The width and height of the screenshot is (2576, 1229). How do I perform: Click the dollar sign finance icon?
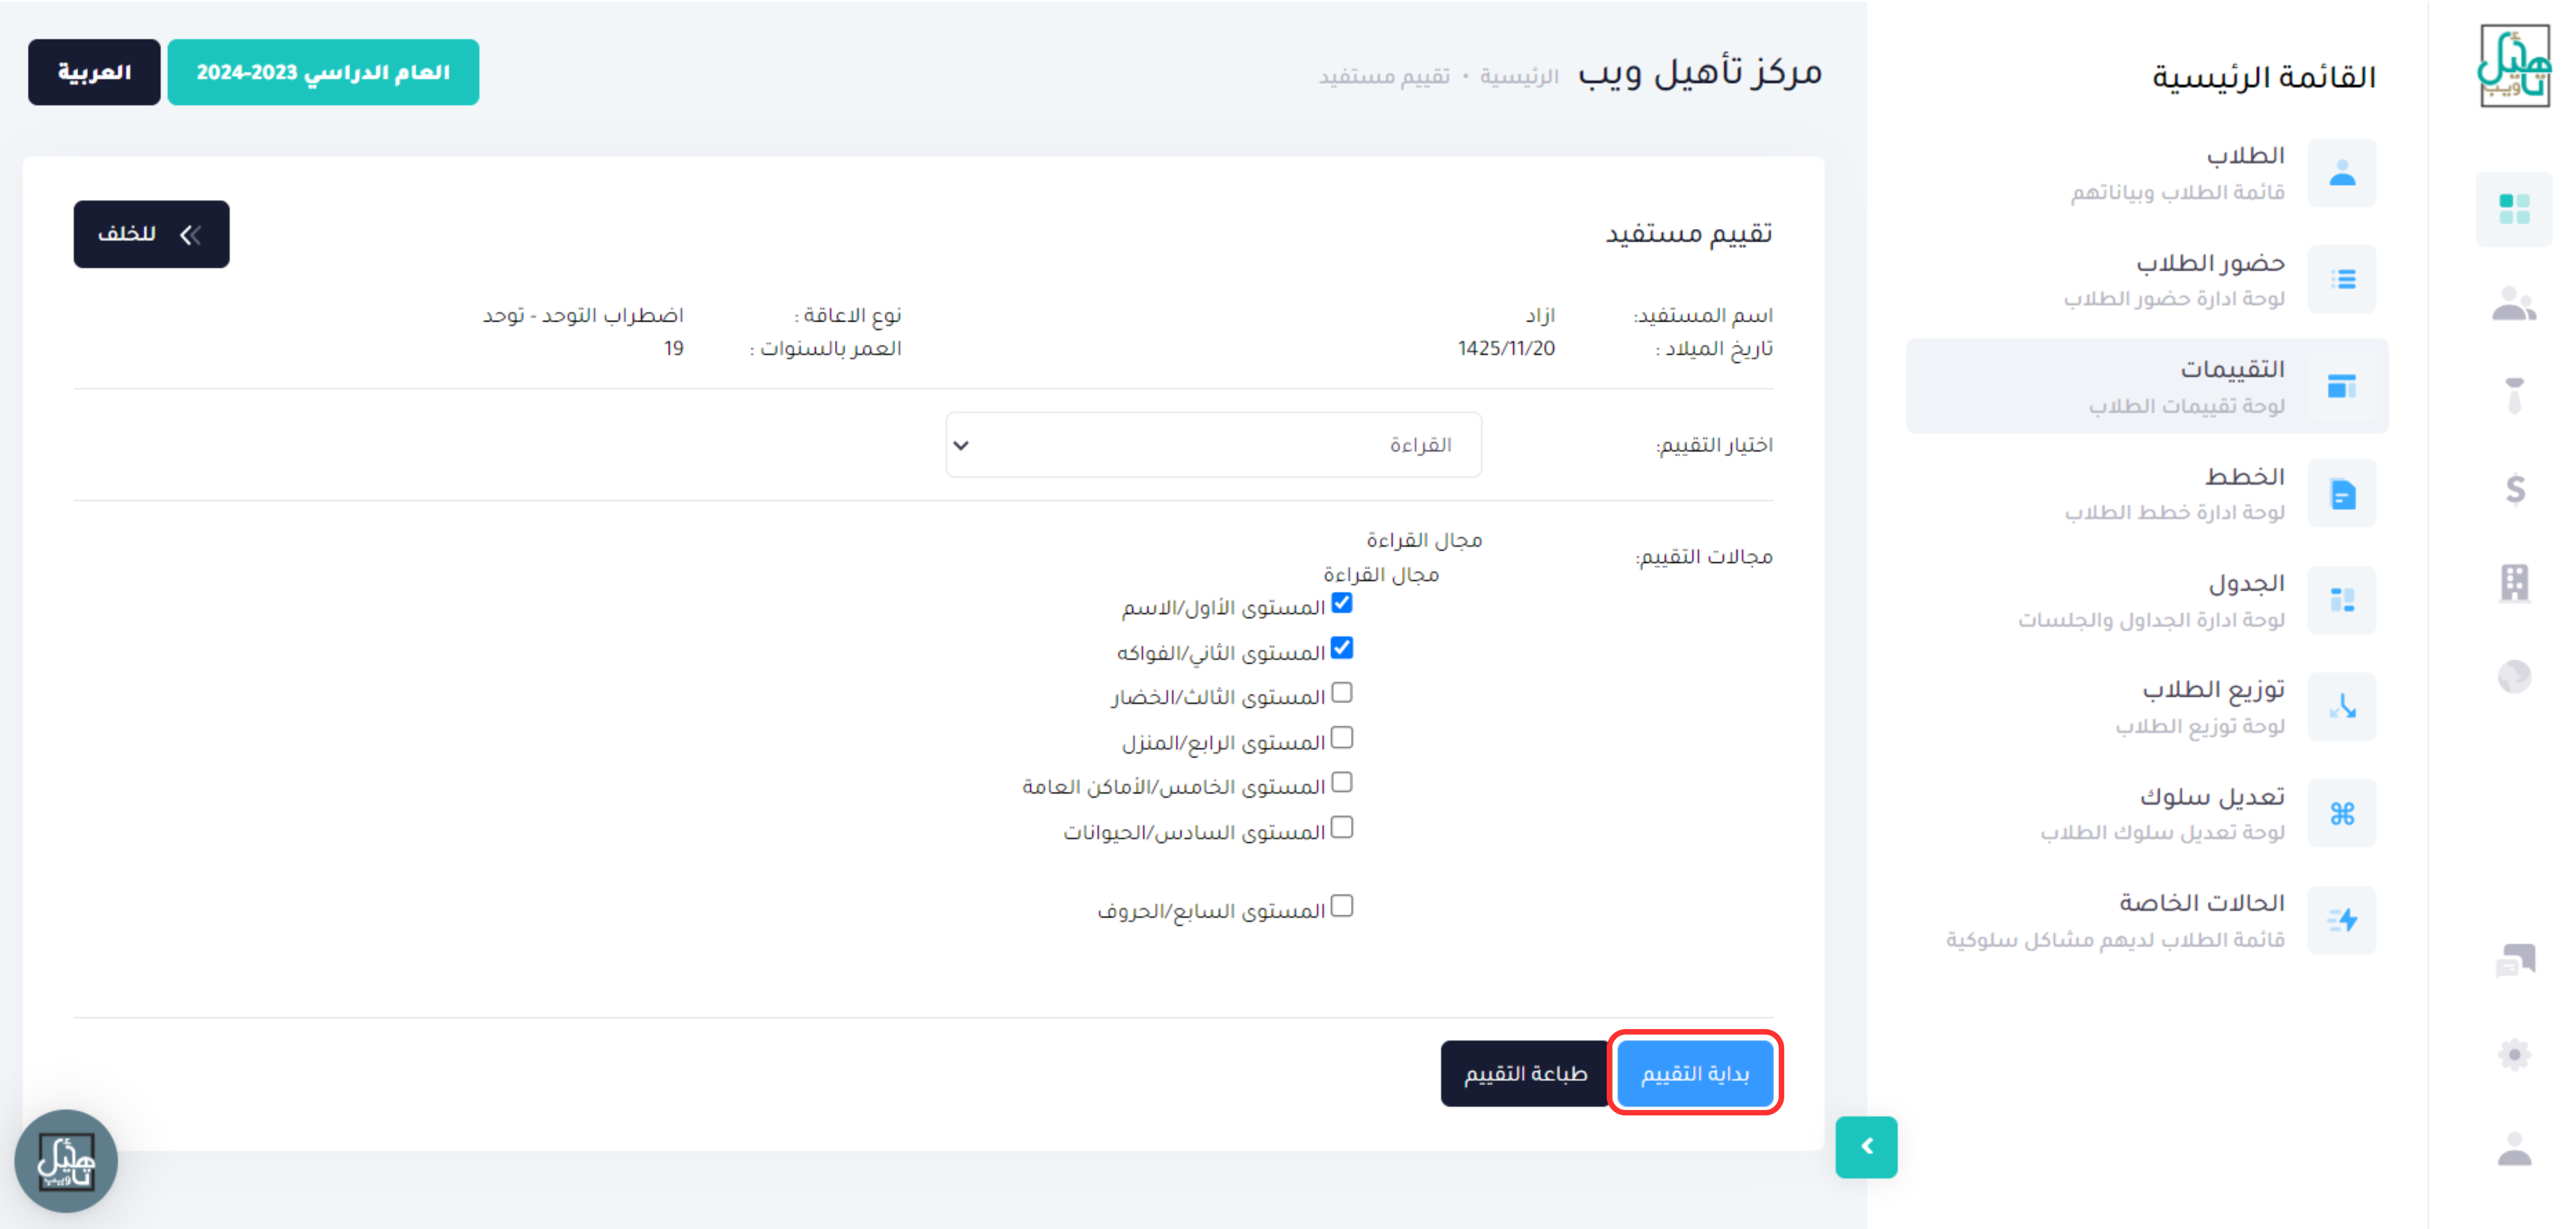2514,490
